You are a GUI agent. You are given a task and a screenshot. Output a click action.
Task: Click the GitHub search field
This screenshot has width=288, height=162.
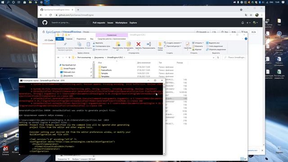point(70,22)
